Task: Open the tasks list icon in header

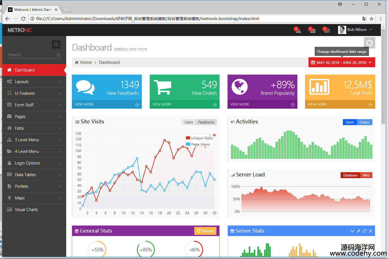Action: (x=327, y=30)
